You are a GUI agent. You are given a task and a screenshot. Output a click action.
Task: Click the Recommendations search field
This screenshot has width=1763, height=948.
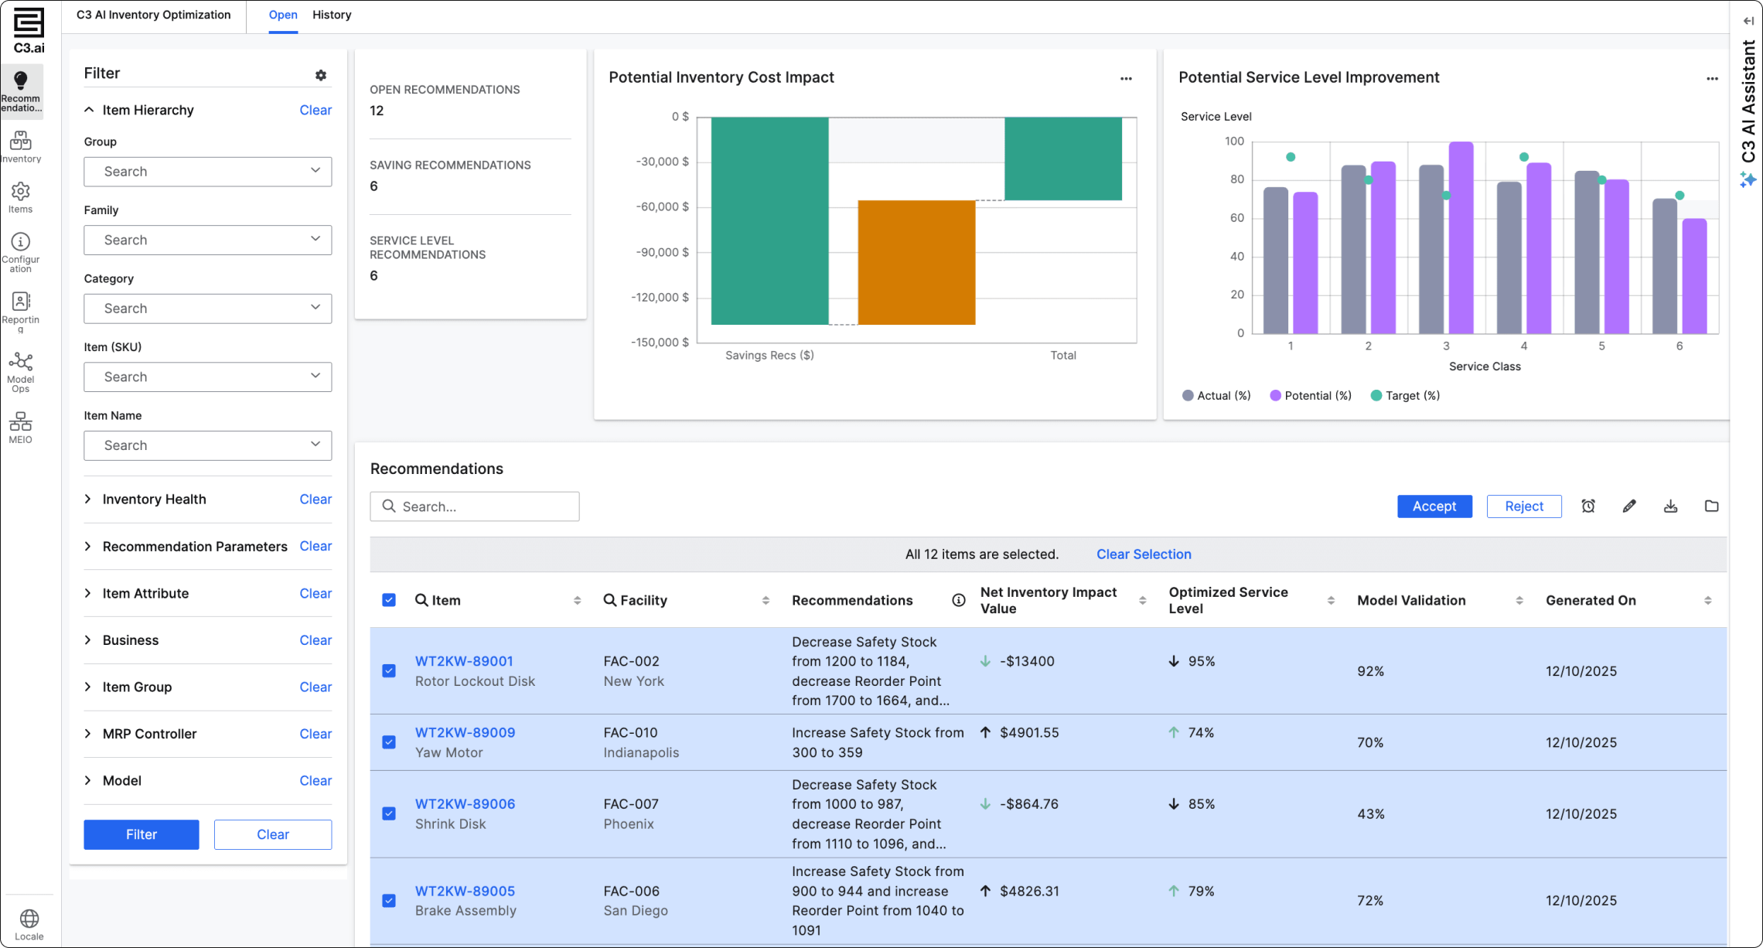[x=475, y=506]
